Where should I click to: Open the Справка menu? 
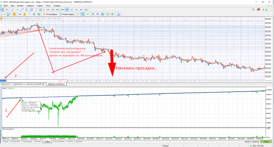tap(57, 6)
